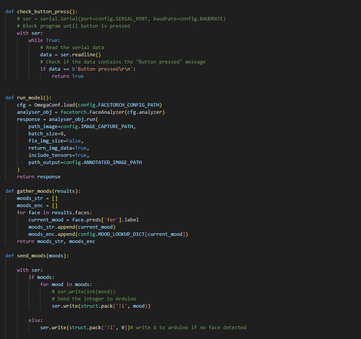Click the '# Read the serial data' comment

pyautogui.click(x=72, y=47)
